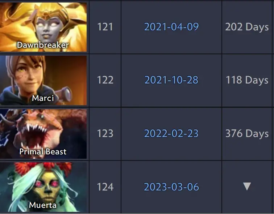
Task: Select the hero number 124 cell
Action: pos(105,187)
